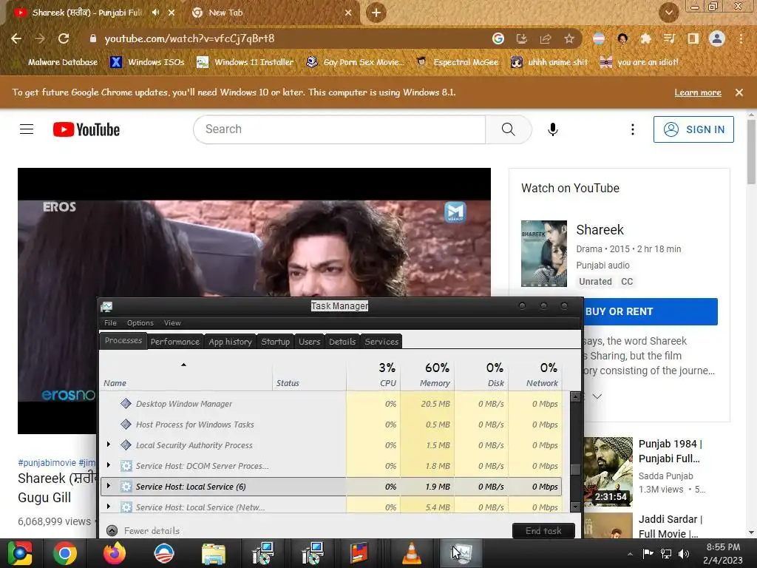The height and width of the screenshot is (568, 757).
Task: Switch to the Services tab
Action: point(381,342)
